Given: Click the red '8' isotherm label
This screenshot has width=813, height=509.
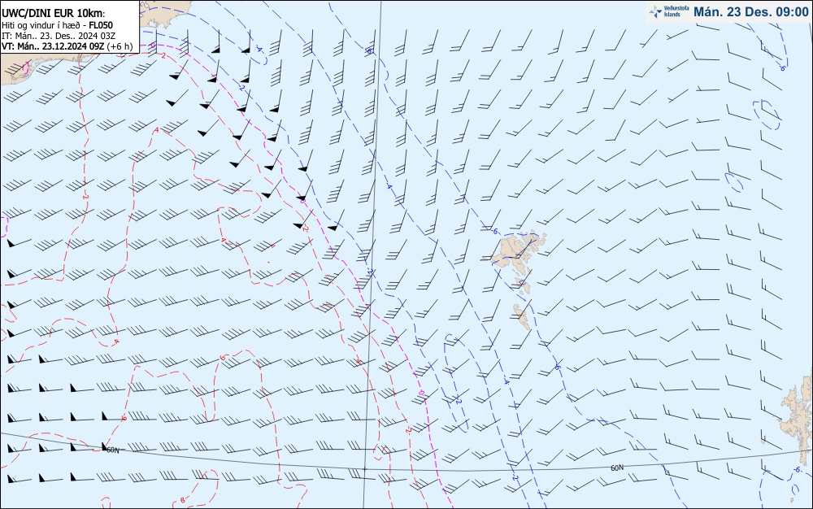Looking at the screenshot, I should coord(182,500).
